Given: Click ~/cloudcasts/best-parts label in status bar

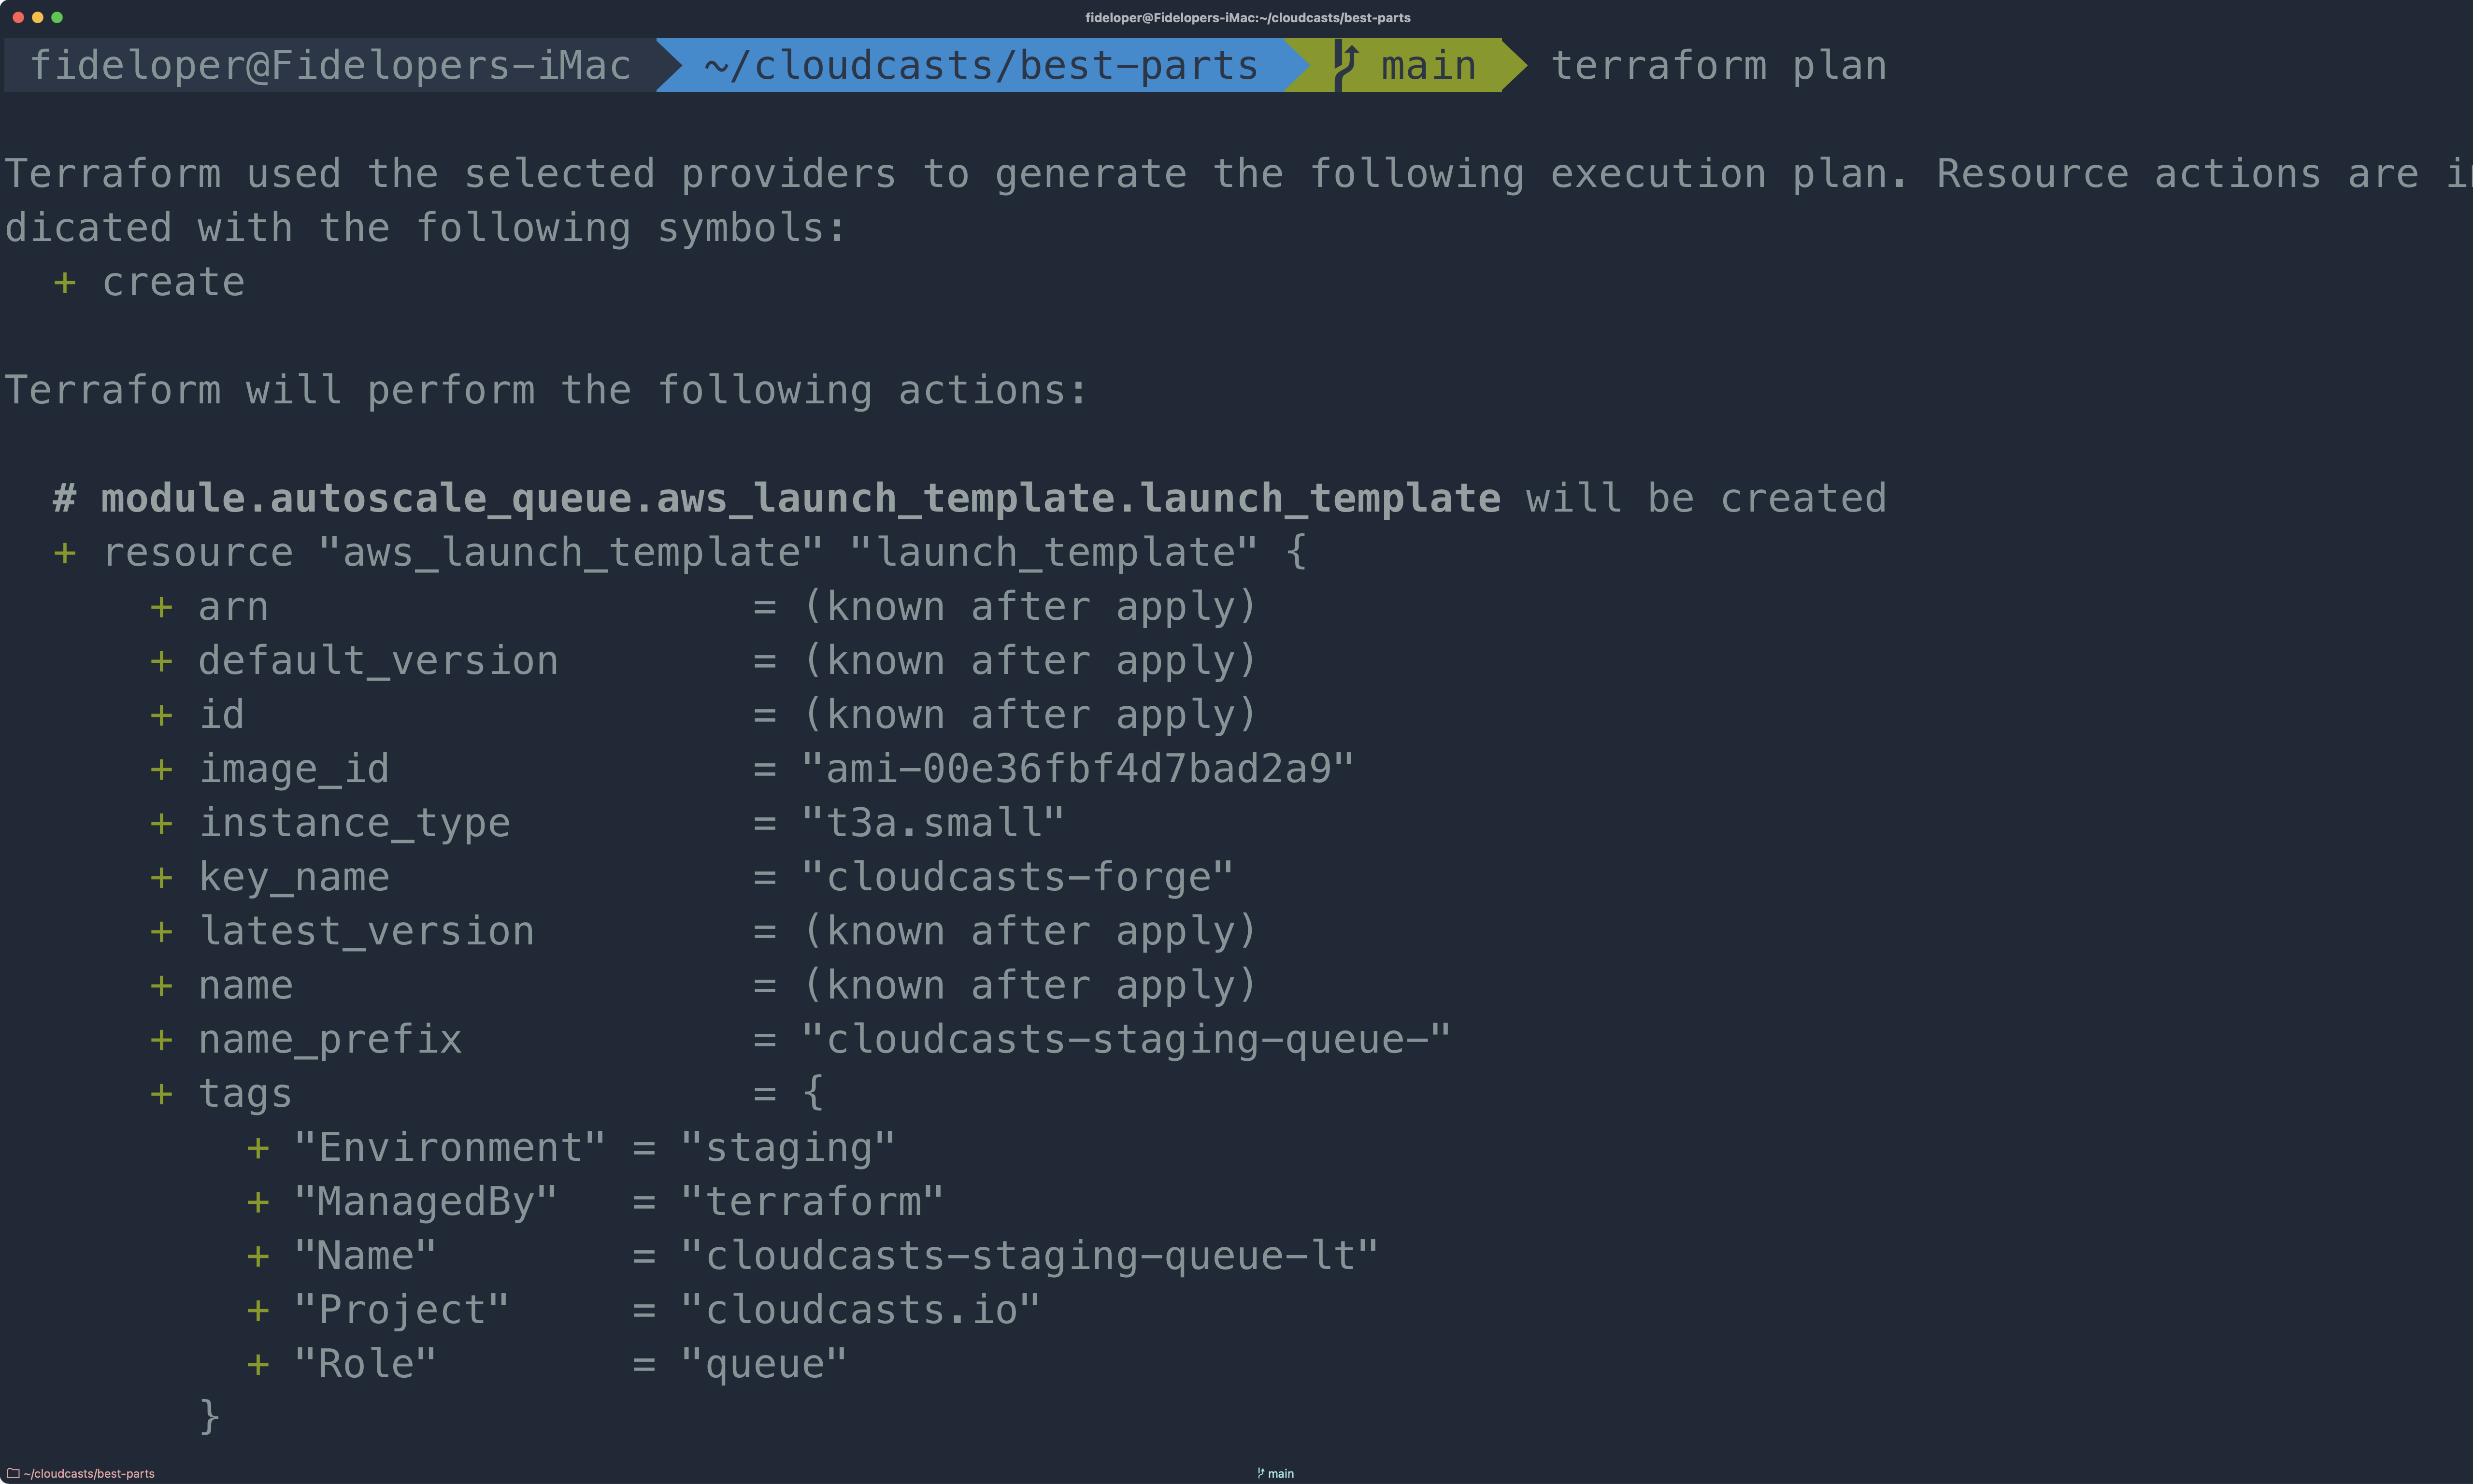Looking at the screenshot, I should click(89, 1473).
